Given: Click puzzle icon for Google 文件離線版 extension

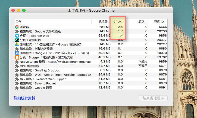Looking at the screenshot, I should click(17, 31).
